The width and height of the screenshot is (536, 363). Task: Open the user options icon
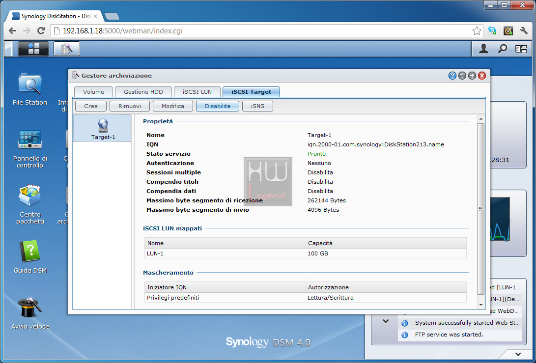click(483, 49)
